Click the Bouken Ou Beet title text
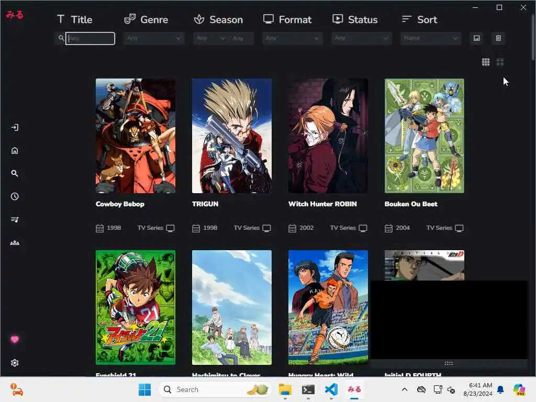Image resolution: width=536 pixels, height=402 pixels. (x=411, y=204)
